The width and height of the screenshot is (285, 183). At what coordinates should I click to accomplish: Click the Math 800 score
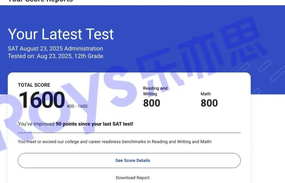click(209, 103)
